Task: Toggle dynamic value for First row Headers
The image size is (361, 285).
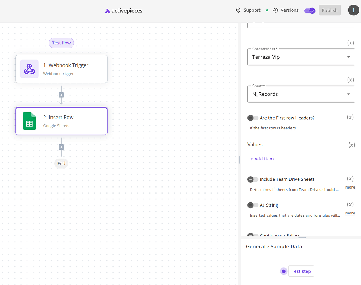Action: [x=350, y=117]
